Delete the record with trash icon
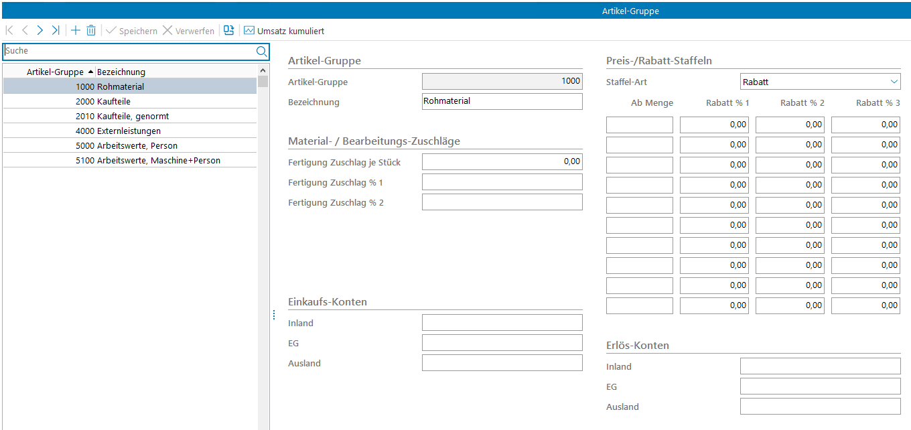Screen dimensions: 911x430 coord(91,31)
